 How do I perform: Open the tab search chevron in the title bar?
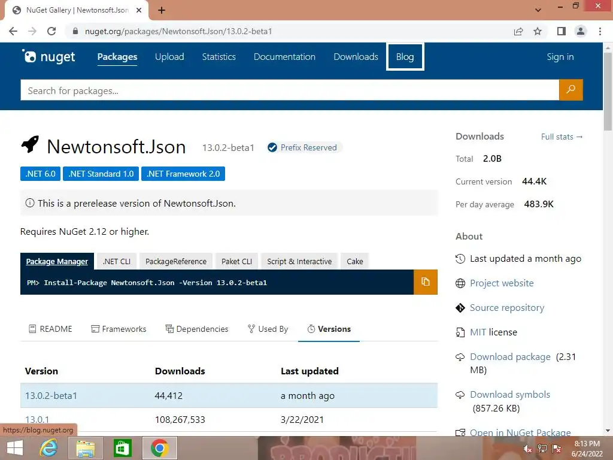[538, 10]
